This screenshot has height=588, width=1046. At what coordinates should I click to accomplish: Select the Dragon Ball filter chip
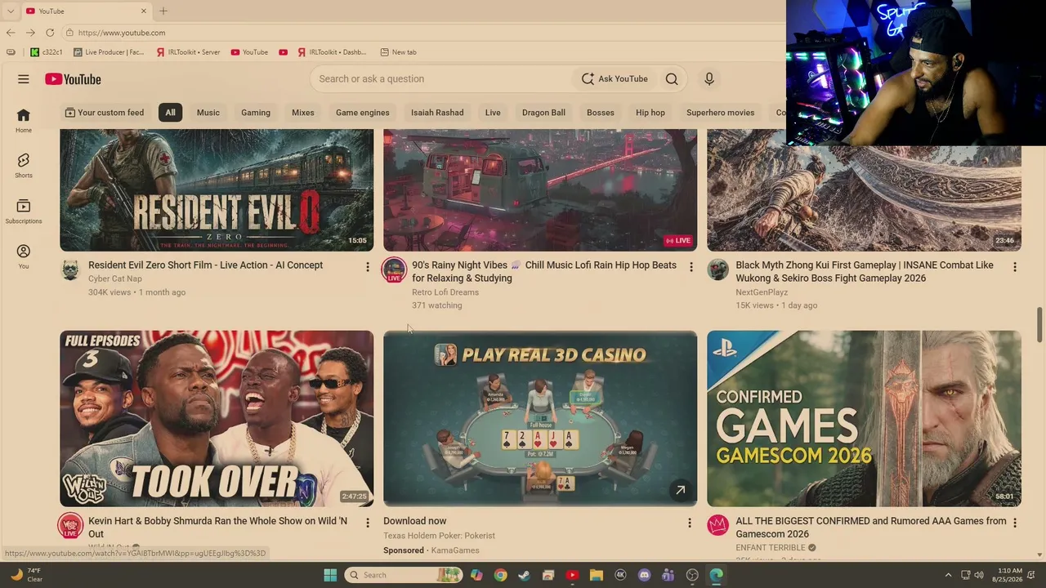543,113
